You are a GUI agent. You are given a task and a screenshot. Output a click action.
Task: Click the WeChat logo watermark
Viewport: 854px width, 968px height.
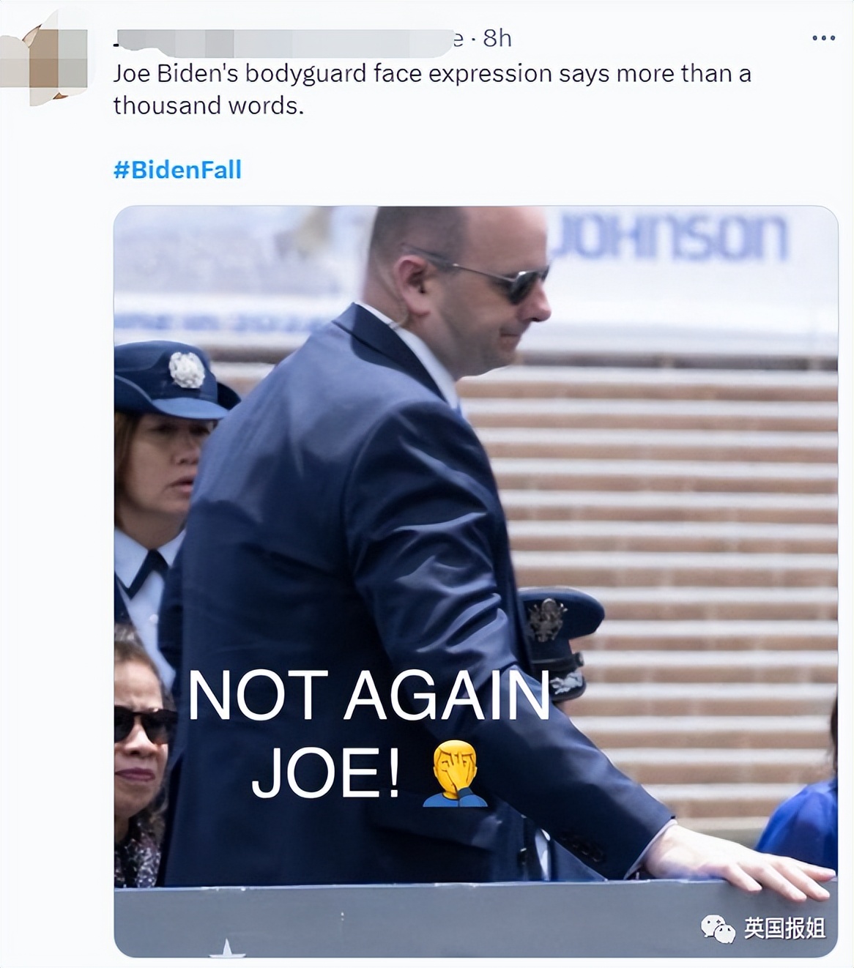click(x=719, y=928)
